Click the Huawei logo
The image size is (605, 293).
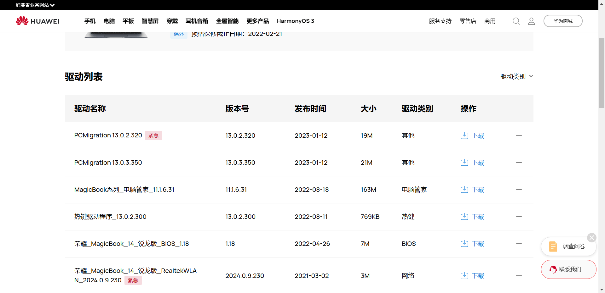click(x=38, y=21)
